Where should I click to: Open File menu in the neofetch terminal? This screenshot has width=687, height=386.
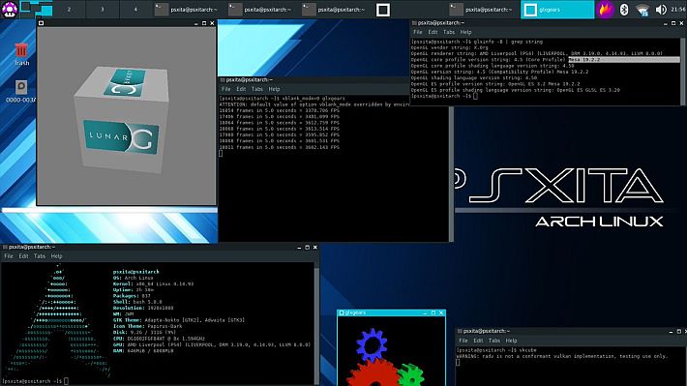(9, 256)
